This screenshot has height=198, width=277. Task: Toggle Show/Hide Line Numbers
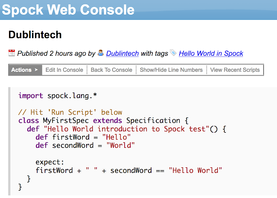coord(171,70)
